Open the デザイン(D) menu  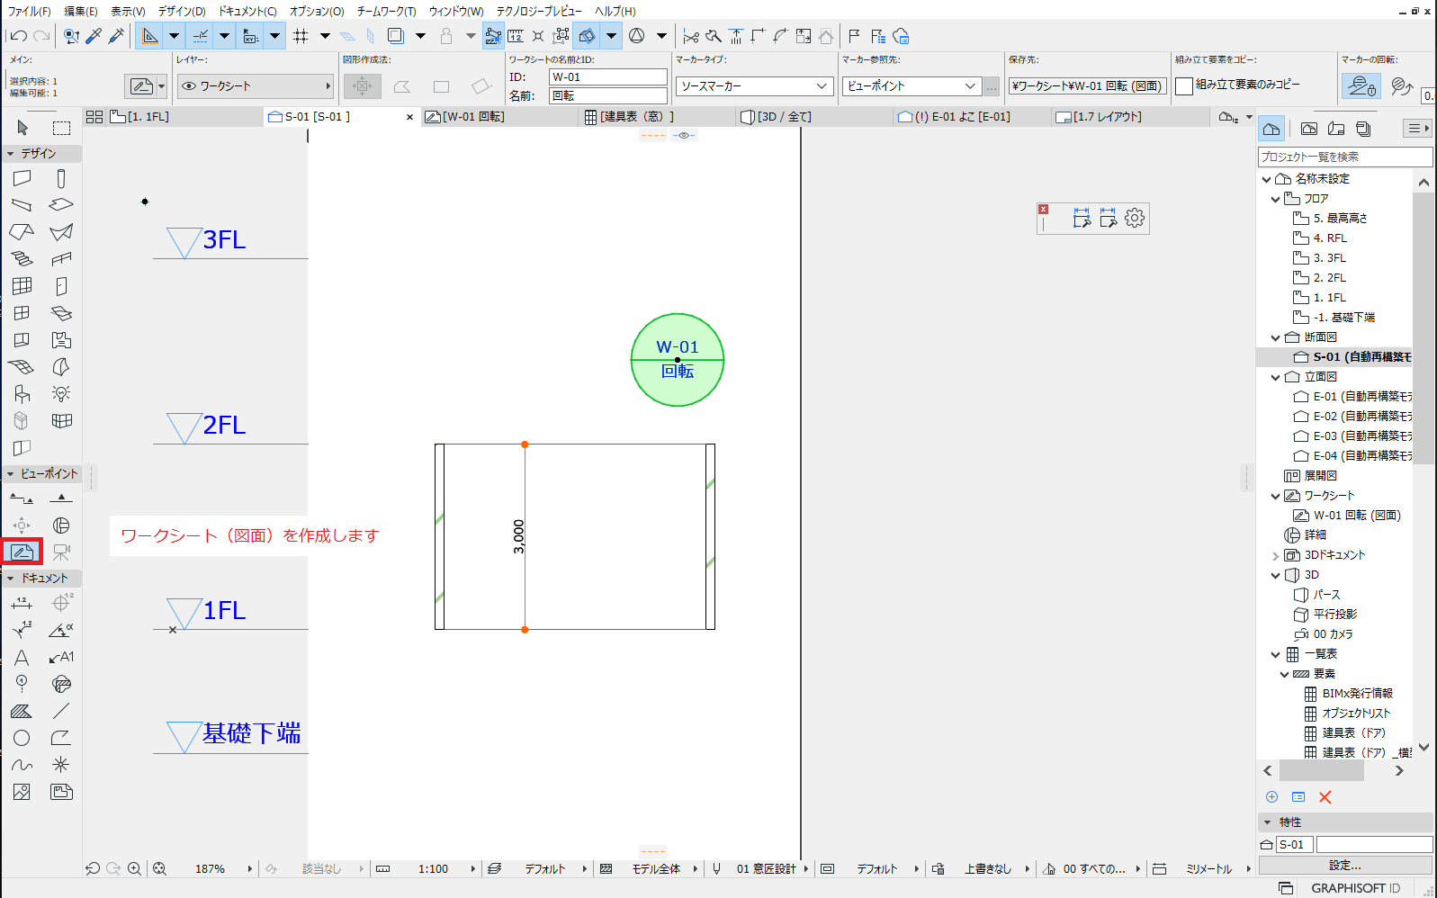[182, 11]
